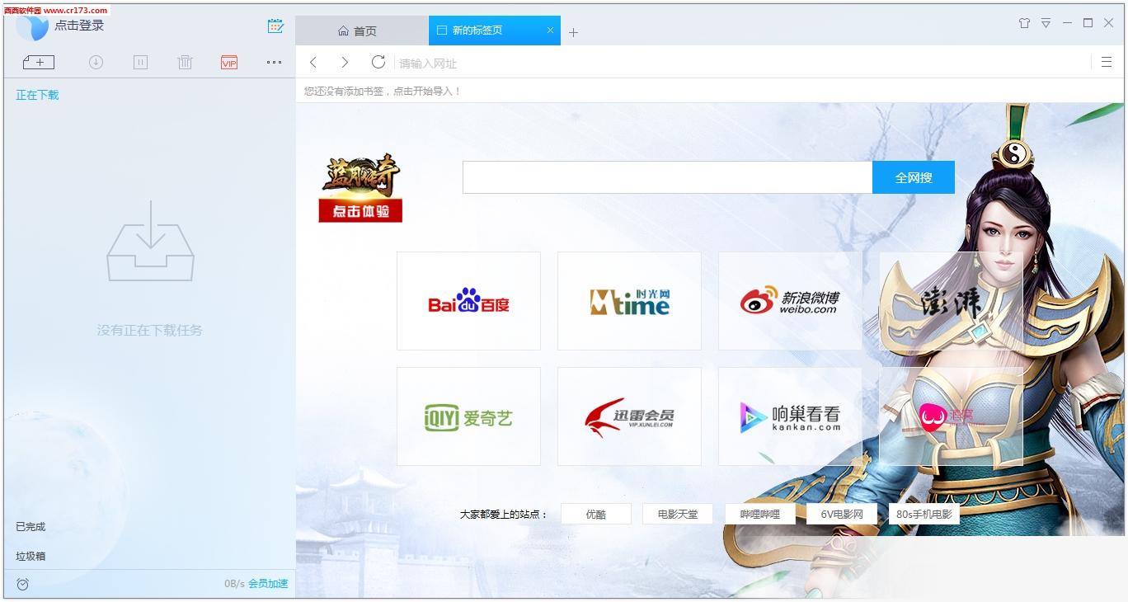Go forward with the right arrow

point(345,63)
